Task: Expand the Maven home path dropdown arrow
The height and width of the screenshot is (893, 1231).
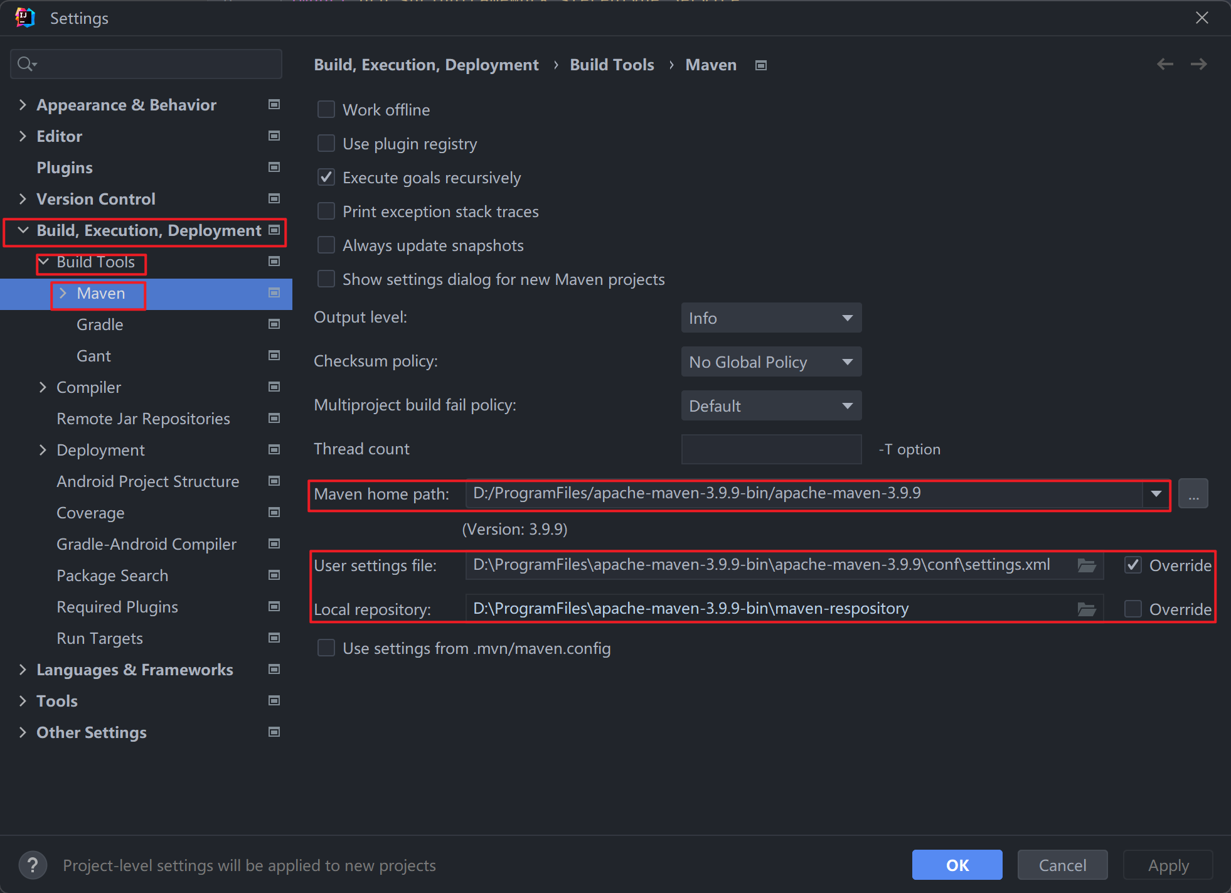Action: (x=1156, y=494)
